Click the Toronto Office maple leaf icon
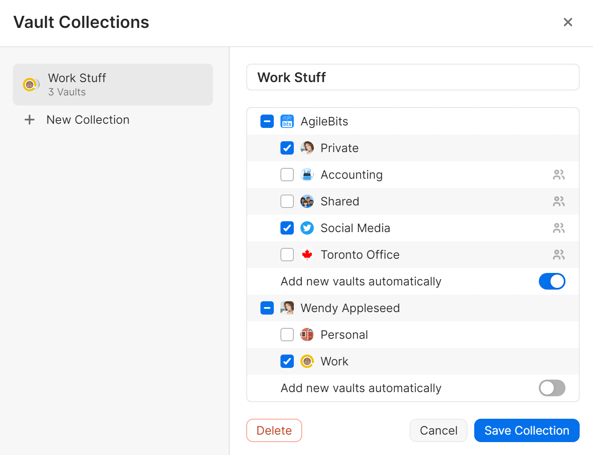Screen dimensions: 593x455 pyautogui.click(x=307, y=255)
